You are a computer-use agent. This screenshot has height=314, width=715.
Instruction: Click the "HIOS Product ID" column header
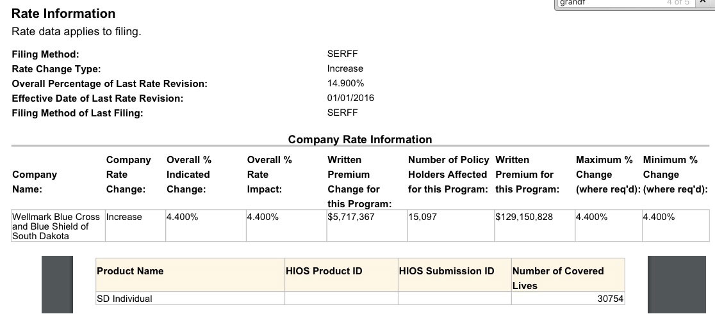[x=324, y=271]
